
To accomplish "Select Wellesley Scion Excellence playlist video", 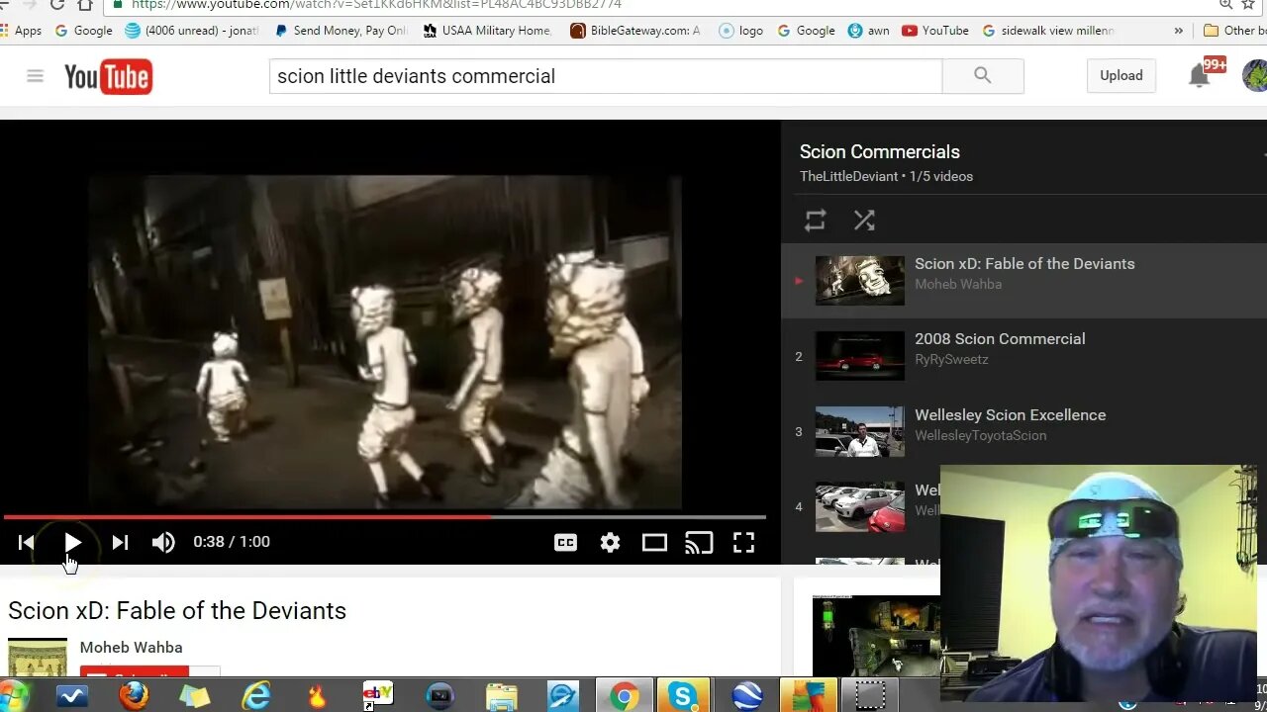I will (1023, 432).
